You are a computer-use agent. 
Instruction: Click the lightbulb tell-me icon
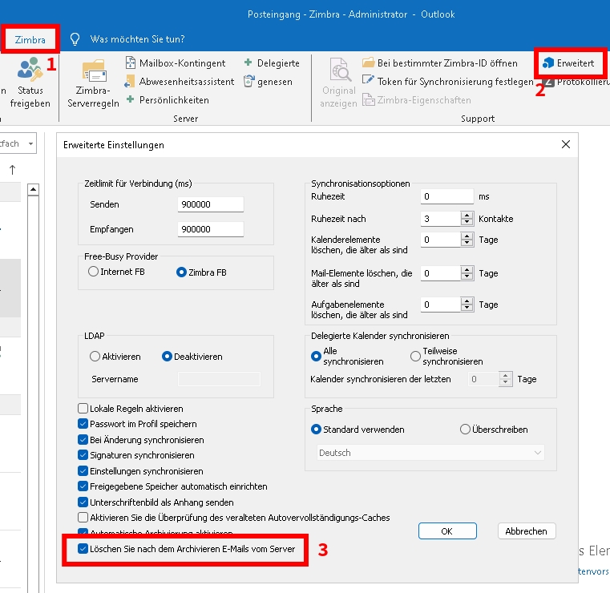click(x=75, y=39)
